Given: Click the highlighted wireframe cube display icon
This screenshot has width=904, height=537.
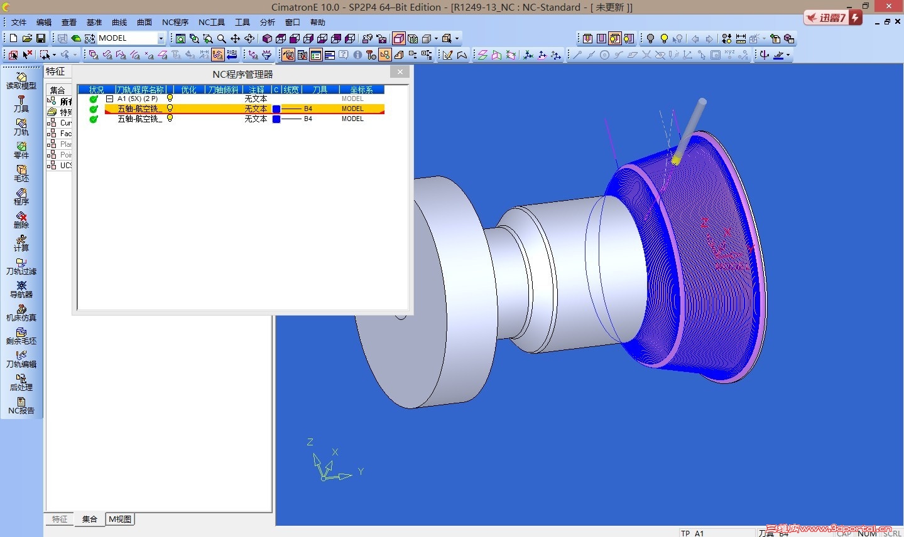Looking at the screenshot, I should pos(399,38).
